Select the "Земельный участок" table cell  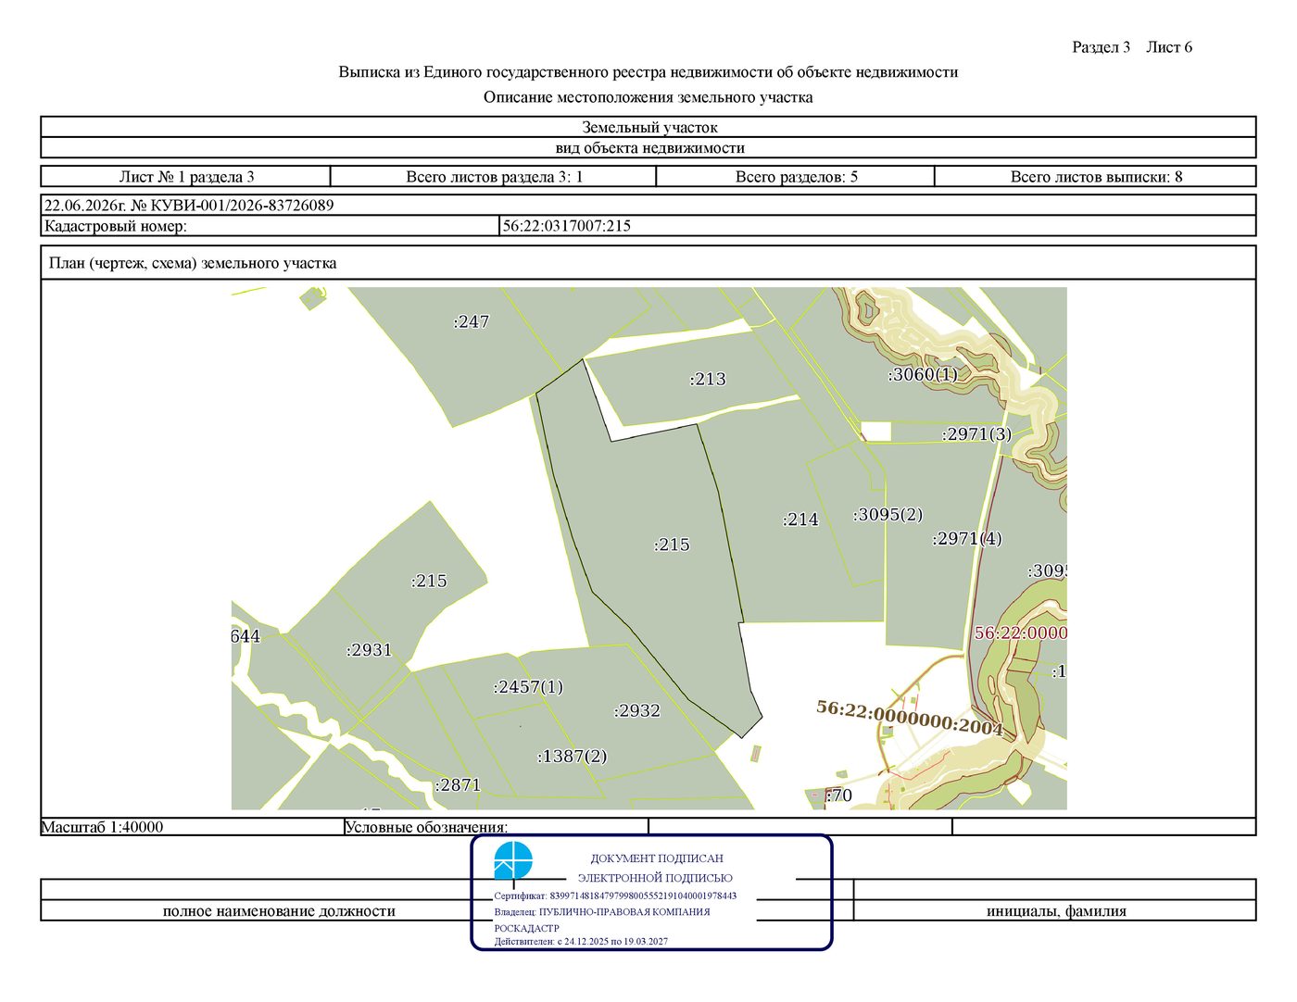tap(648, 128)
